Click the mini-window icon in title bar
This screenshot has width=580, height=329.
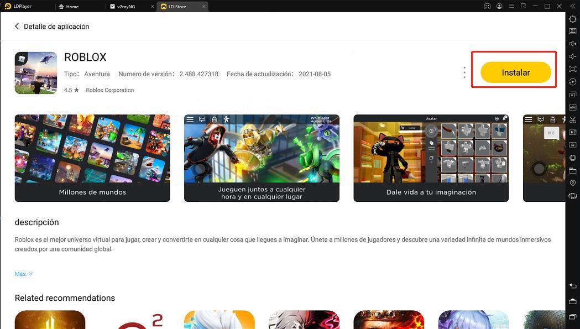coord(523,6)
